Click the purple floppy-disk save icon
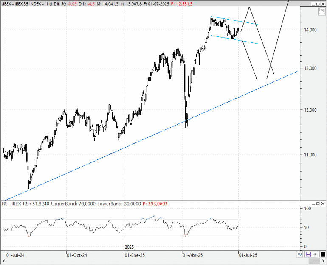The height and width of the screenshot is (265, 327). pos(308,254)
